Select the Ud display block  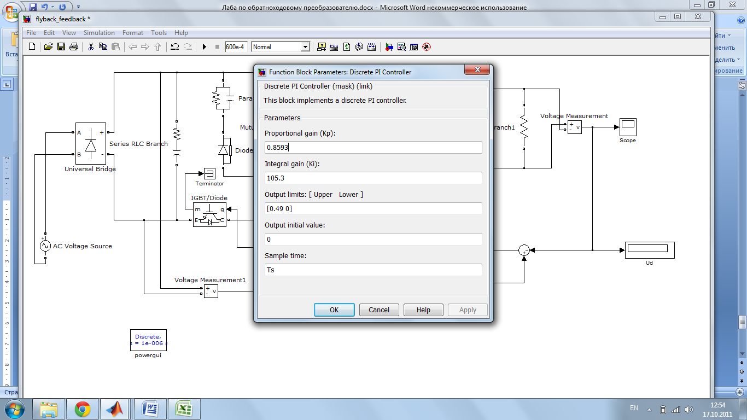pos(650,250)
